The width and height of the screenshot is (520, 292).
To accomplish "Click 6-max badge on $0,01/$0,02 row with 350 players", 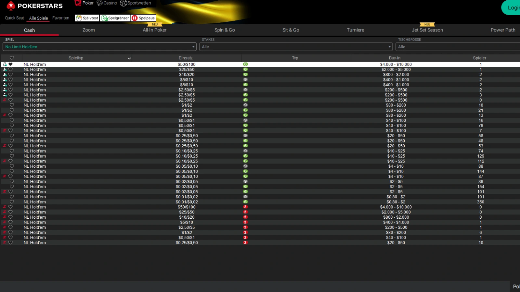I will (x=245, y=202).
